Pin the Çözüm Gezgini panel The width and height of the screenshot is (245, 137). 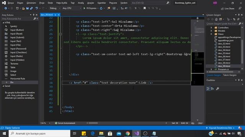click(239, 15)
